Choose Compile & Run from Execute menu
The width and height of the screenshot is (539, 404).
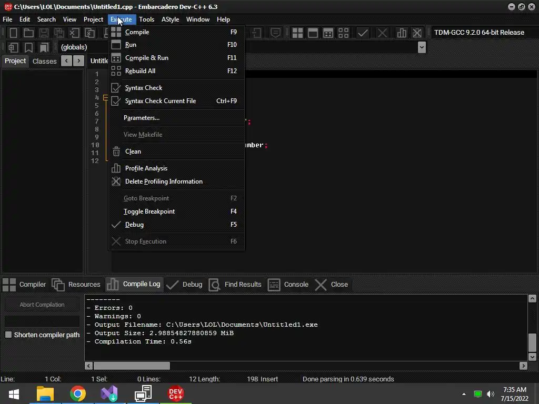click(176, 58)
